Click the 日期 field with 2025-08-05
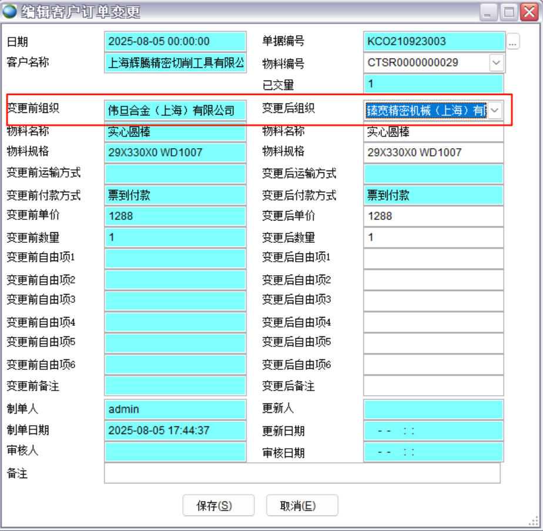 click(175, 42)
